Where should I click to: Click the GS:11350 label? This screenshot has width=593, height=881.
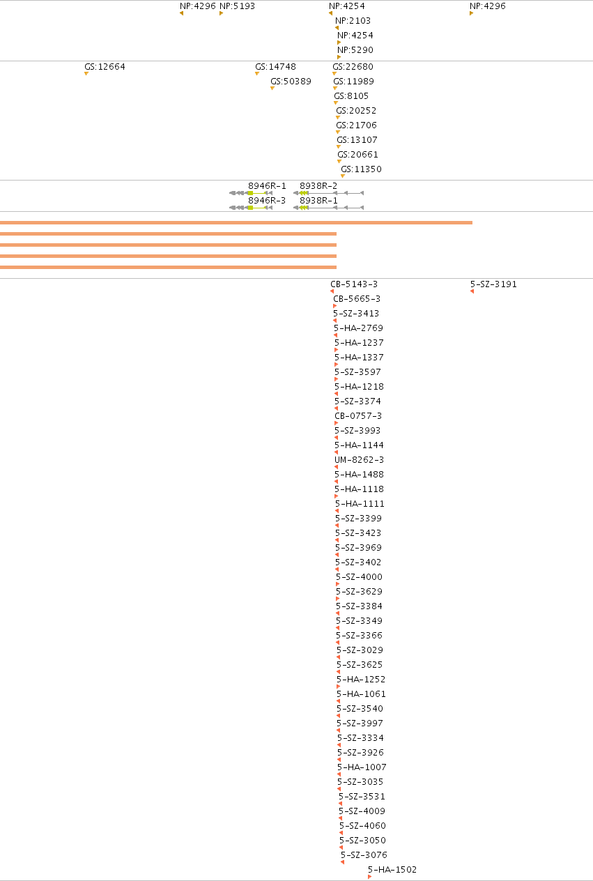pos(361,170)
